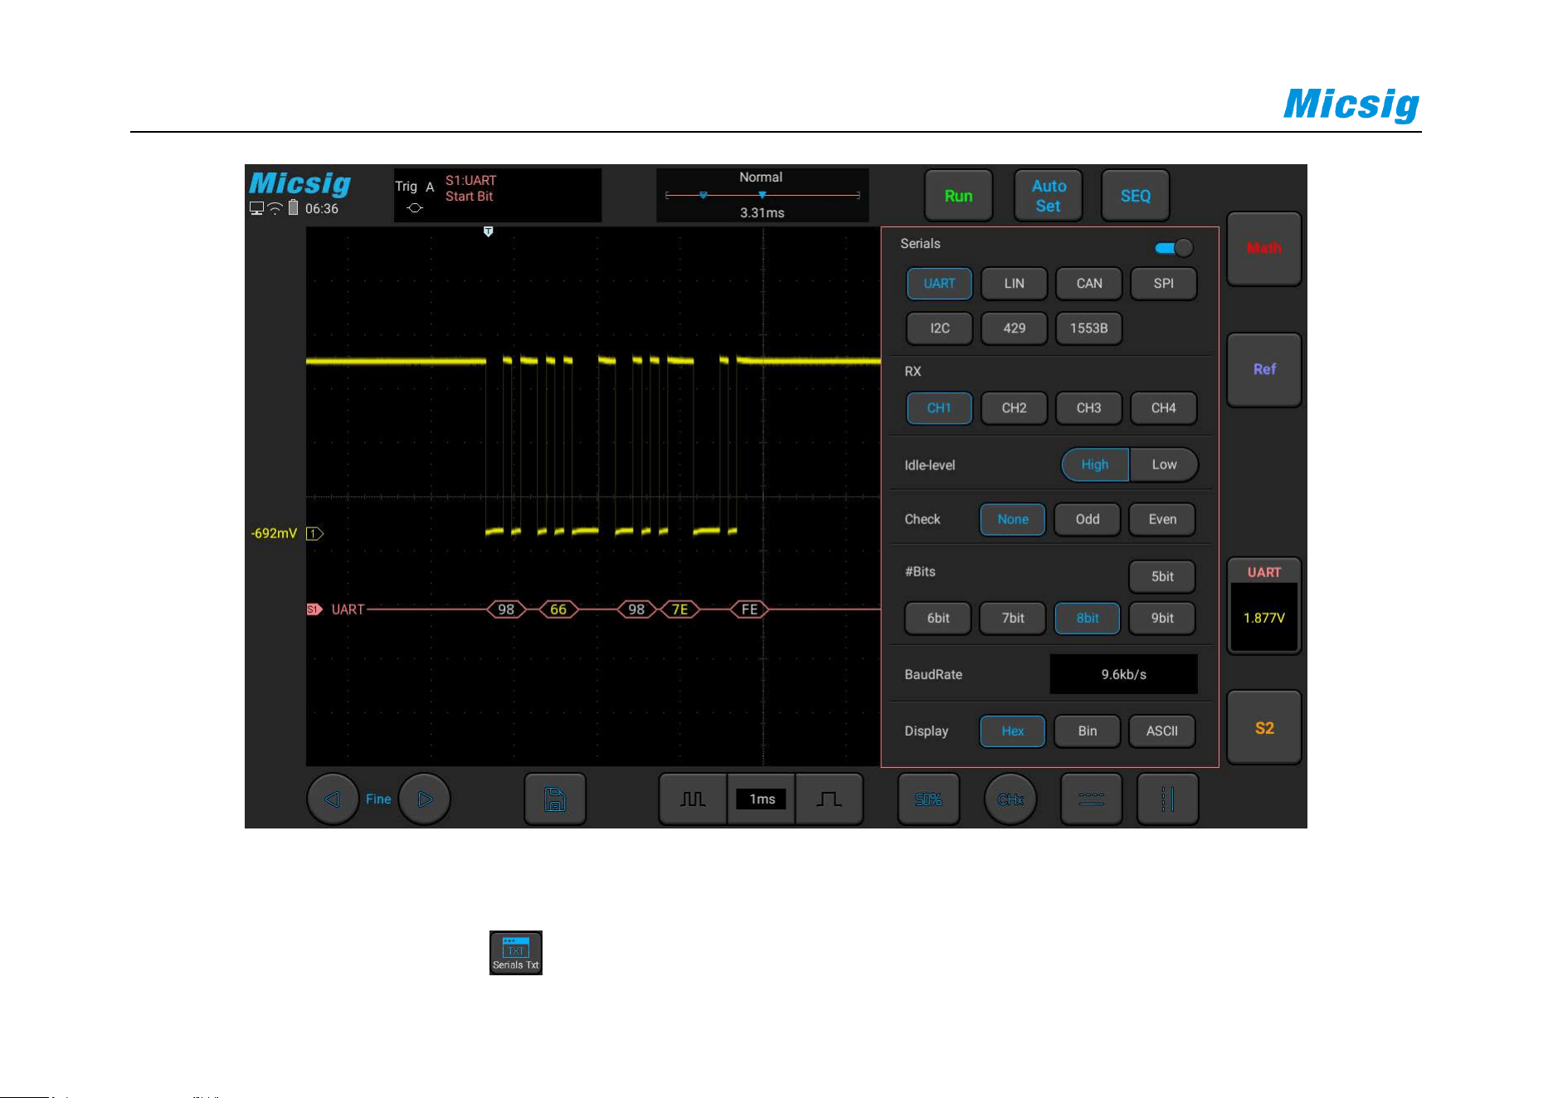Tap the trigger position marker above the waveform
Screen dimensions: 1553x1098
point(488,232)
